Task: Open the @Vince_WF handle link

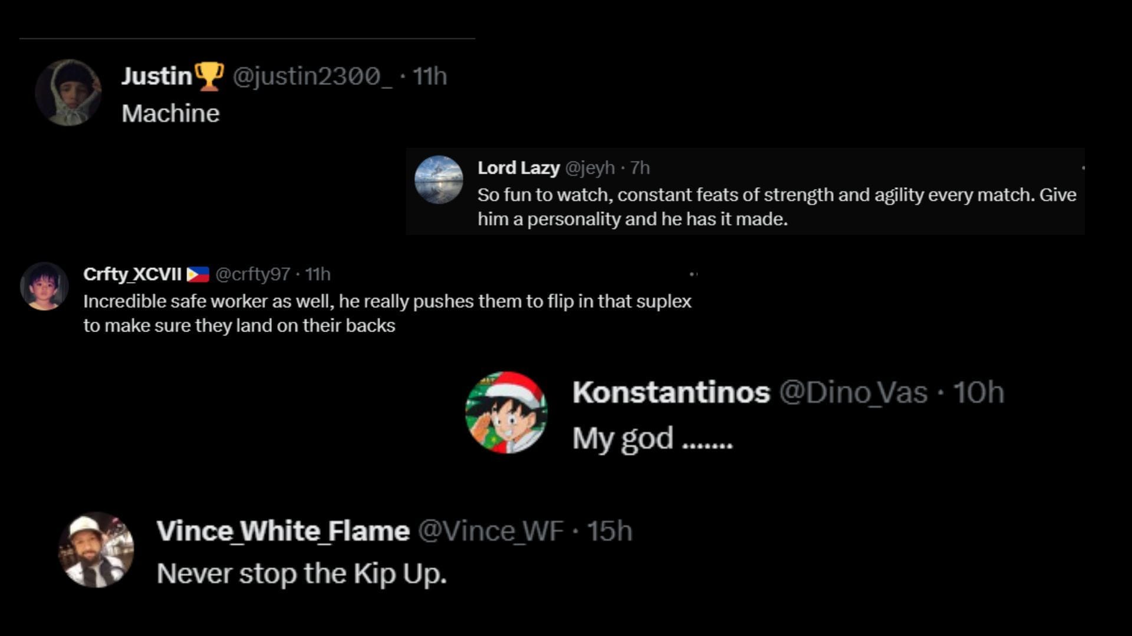Action: point(491,531)
